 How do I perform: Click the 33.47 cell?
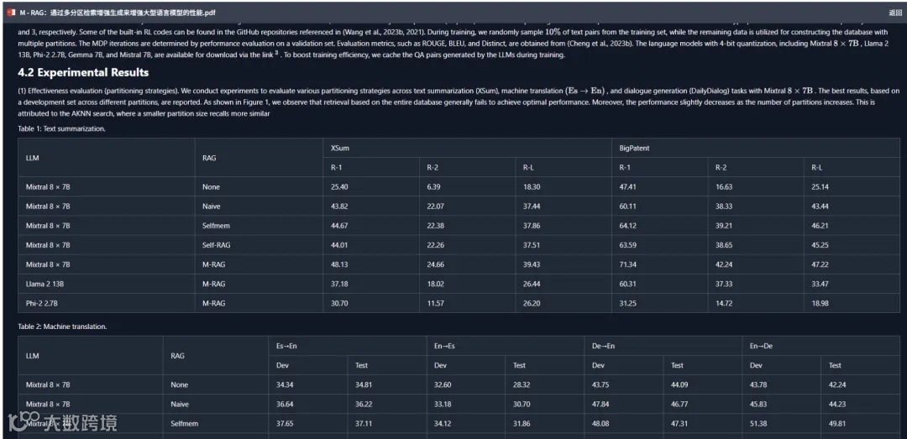820,284
